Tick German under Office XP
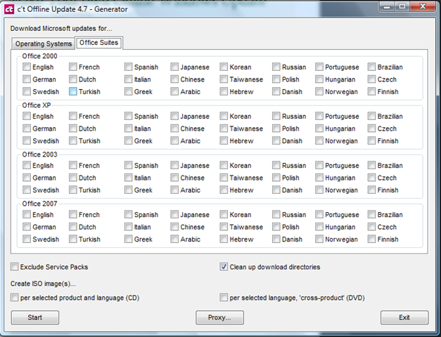The image size is (441, 337). pyautogui.click(x=27, y=129)
